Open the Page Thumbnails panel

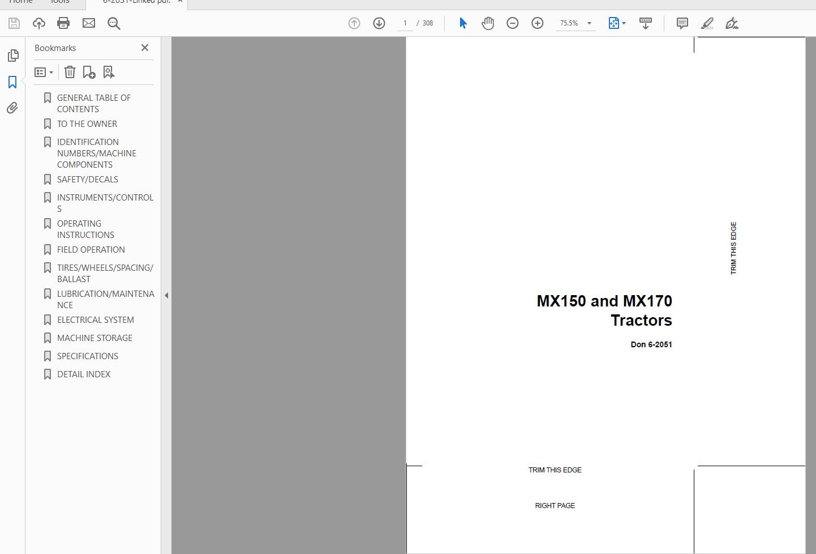click(x=12, y=56)
